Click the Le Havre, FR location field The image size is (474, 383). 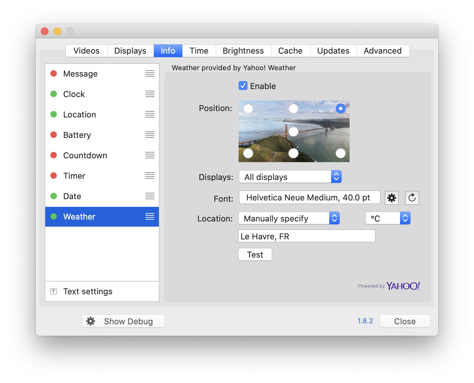tap(307, 236)
